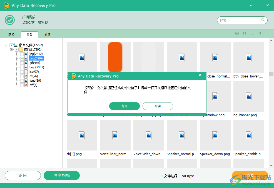Select bmp(7057) tree item
The width and height of the screenshot is (274, 188).
(37, 67)
